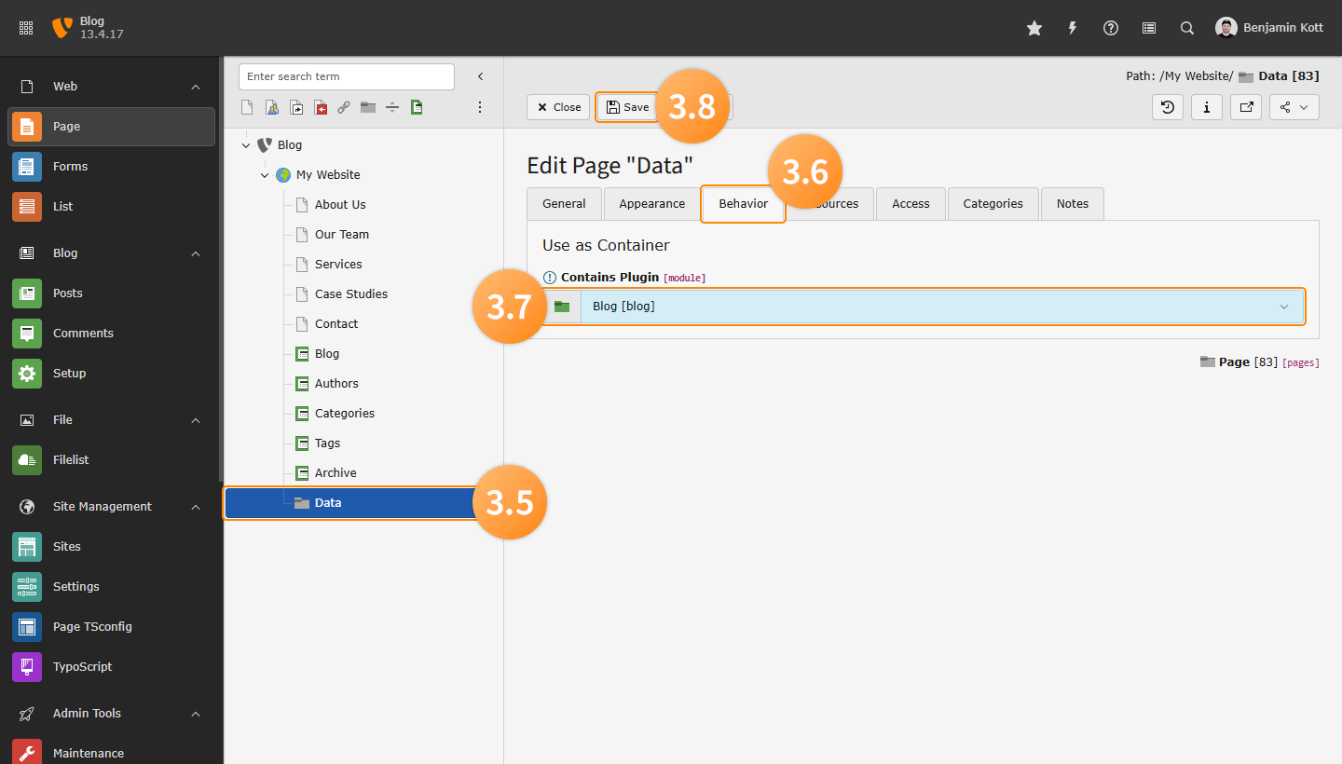Switch to the Appearance tab
The width and height of the screenshot is (1342, 764).
pyautogui.click(x=651, y=204)
